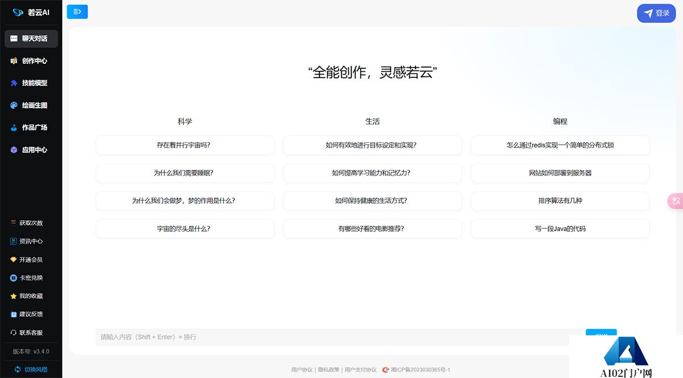Select prompt 怎么通过redis实现一个简单的分布式锁
Image resolution: width=683 pixels, height=378 pixels.
pyautogui.click(x=560, y=145)
